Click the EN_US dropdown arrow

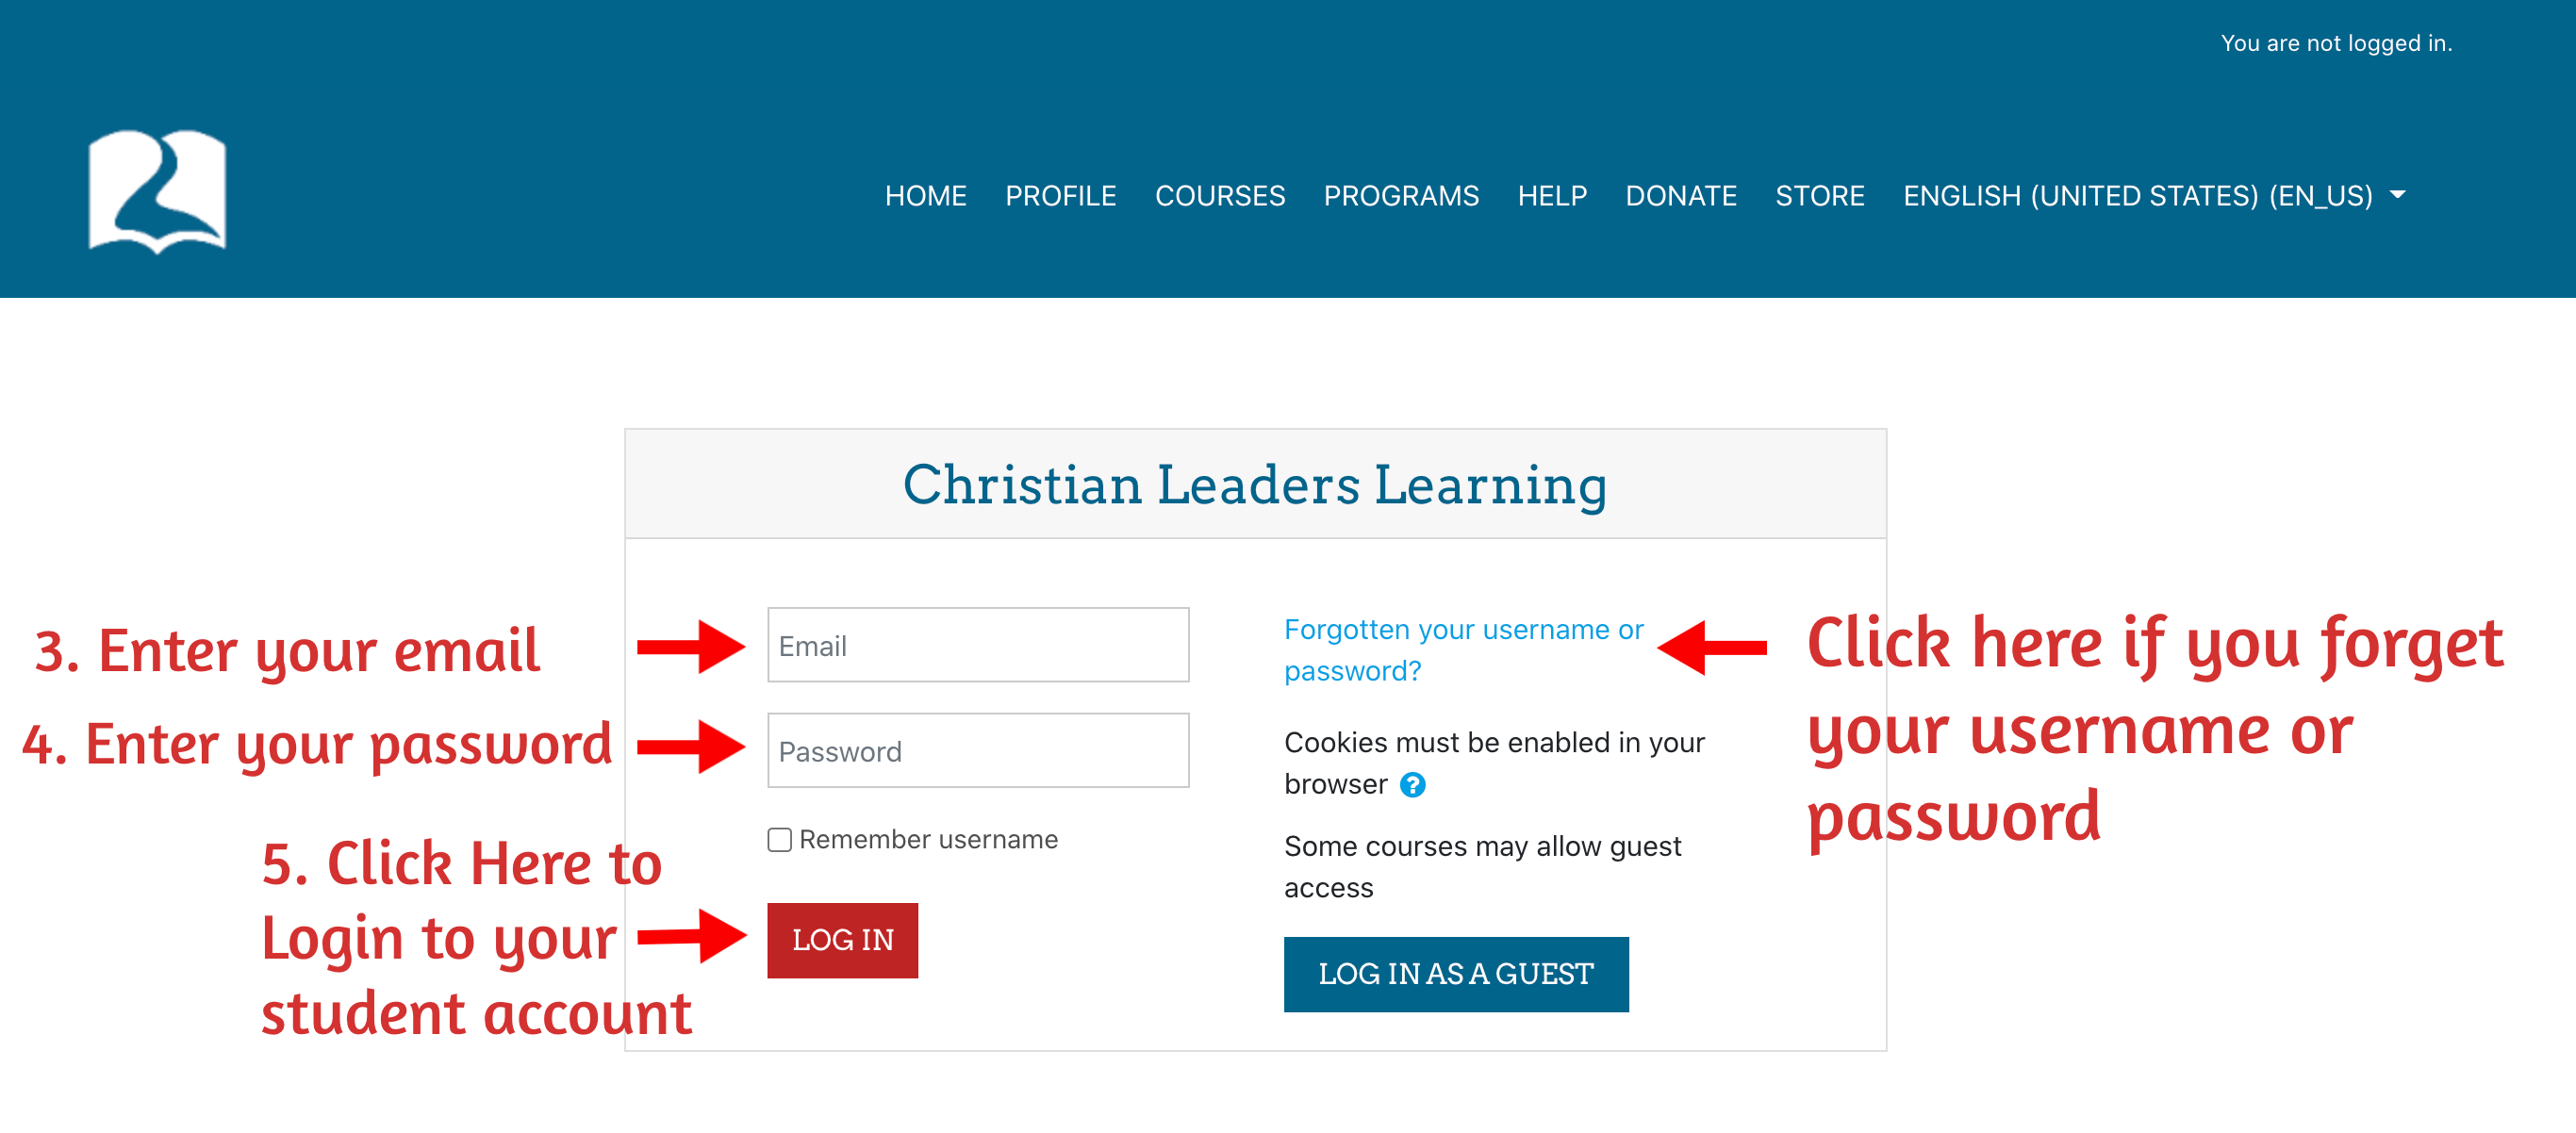(2399, 195)
